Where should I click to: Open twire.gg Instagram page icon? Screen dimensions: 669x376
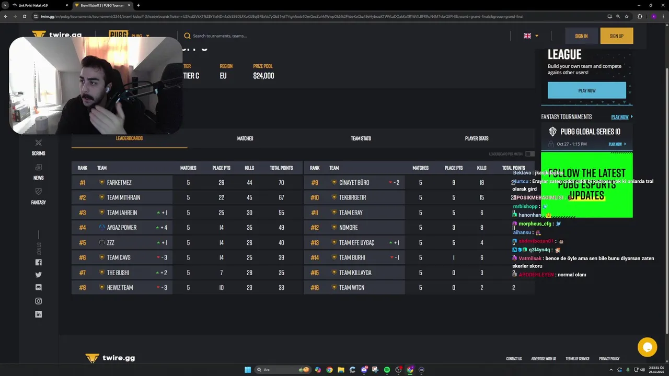[x=38, y=301]
